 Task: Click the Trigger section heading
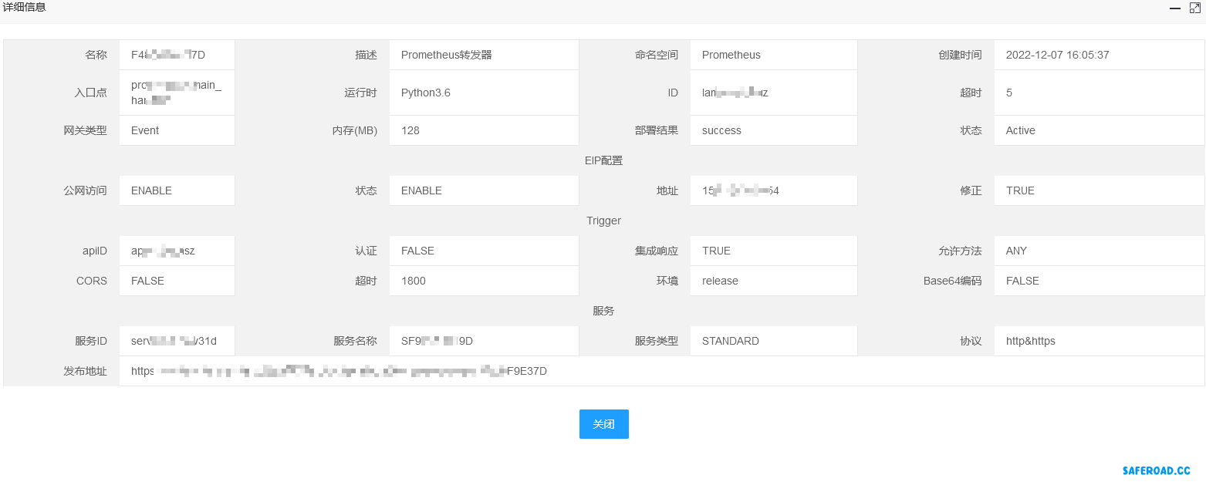pyautogui.click(x=603, y=221)
